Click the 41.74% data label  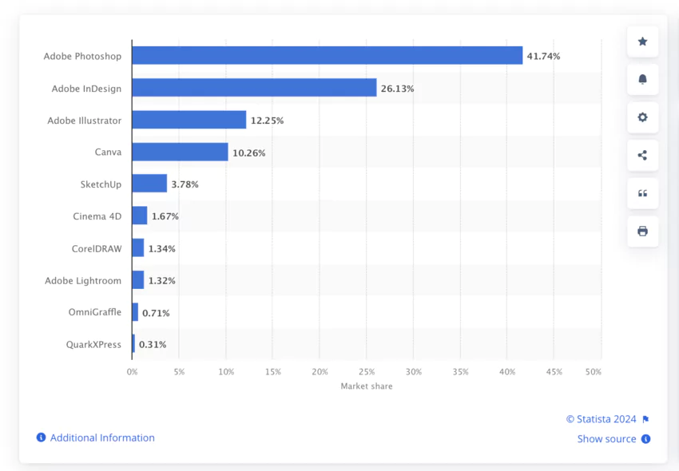click(543, 56)
